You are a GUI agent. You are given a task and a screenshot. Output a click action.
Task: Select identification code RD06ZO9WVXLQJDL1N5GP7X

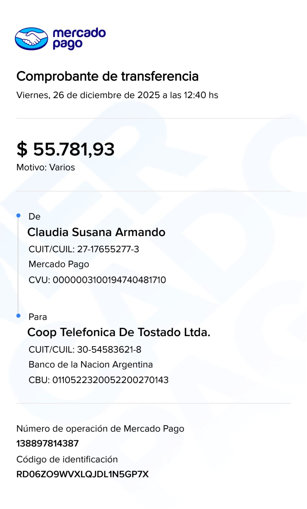[x=82, y=474]
